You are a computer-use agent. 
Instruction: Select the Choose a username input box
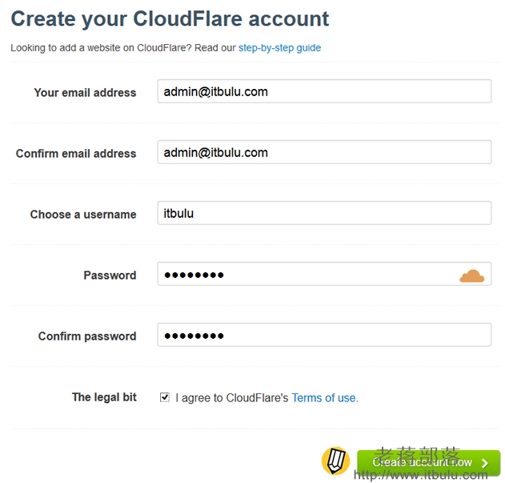click(323, 213)
